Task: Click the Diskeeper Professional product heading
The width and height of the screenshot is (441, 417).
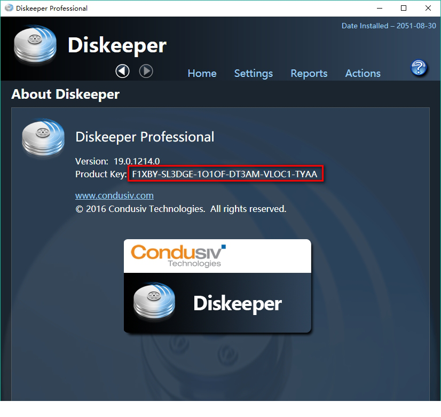Action: 145,137
